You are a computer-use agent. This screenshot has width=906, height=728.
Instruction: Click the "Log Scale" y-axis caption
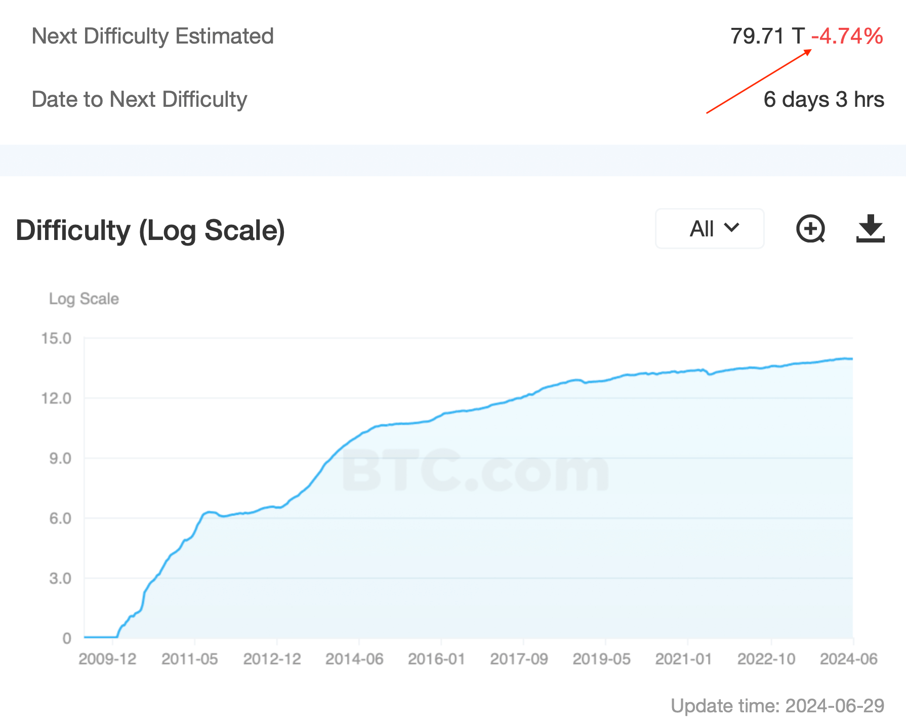84,299
